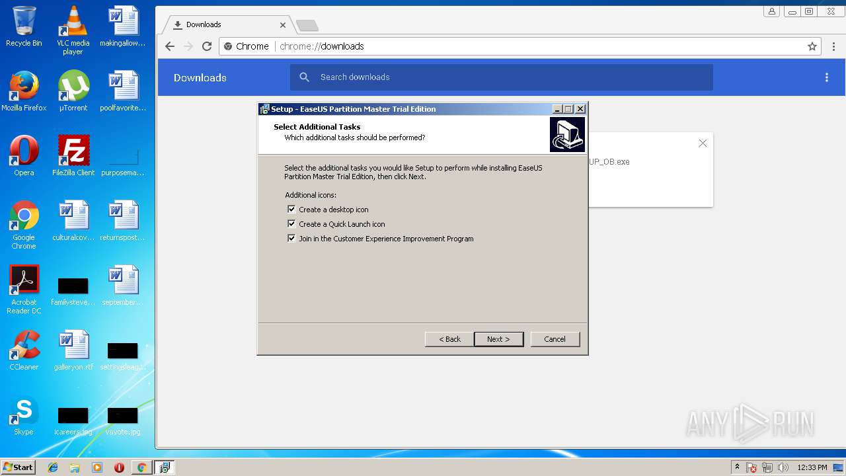Image resolution: width=846 pixels, height=476 pixels.
Task: Open the Windows Start menu
Action: click(x=19, y=467)
